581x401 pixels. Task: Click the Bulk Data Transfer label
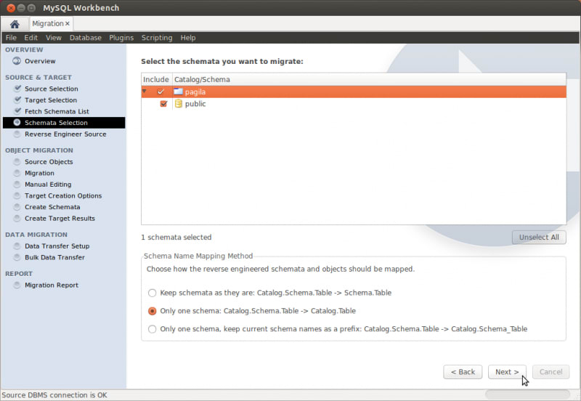click(55, 258)
